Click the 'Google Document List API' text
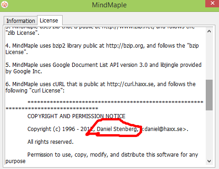The image size is (219, 169). tap(85, 65)
